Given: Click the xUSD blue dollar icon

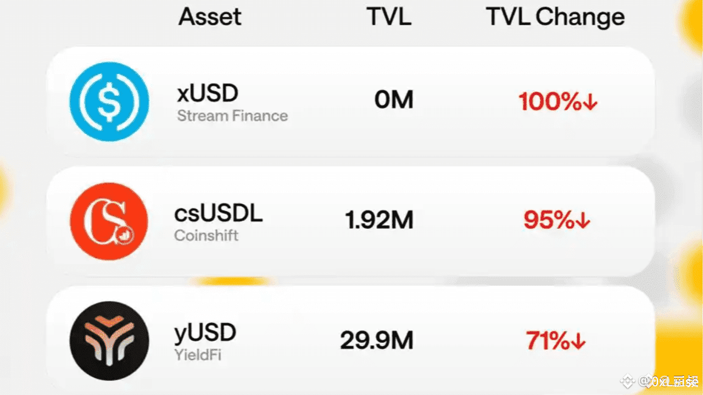Looking at the screenshot, I should pos(109,101).
